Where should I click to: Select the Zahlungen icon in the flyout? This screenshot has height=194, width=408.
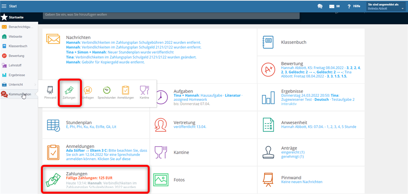[x=69, y=92]
